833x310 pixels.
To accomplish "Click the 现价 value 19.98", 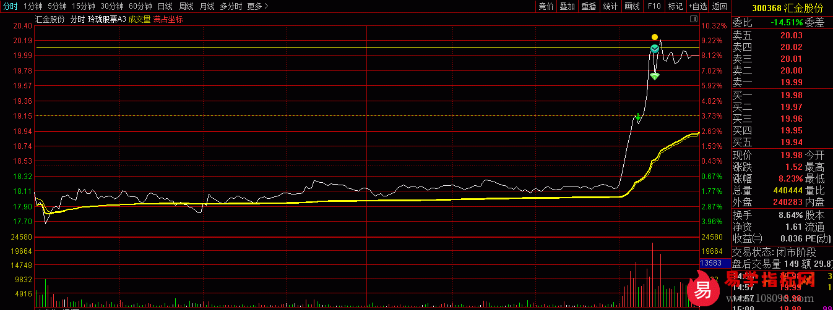I will click(x=792, y=154).
